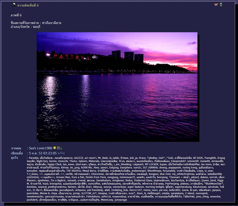The height and width of the screenshot is (206, 238).
Task: Click the name Mr_Badz in the like list
Action: pos(103,158)
